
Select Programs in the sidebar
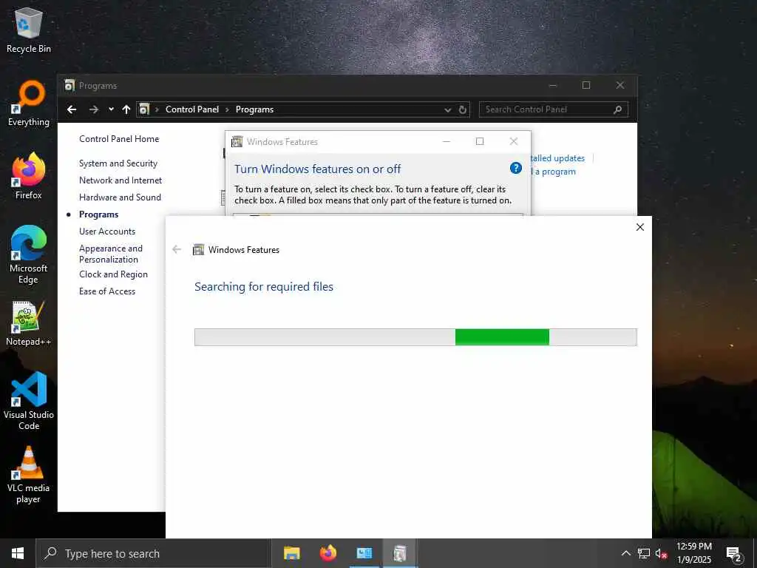tap(98, 214)
